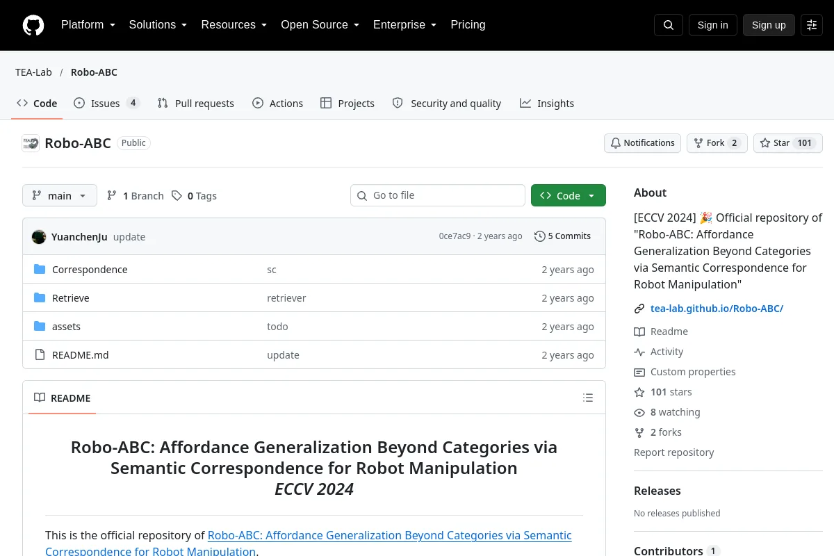Click the Correspondence folder icon

tap(40, 270)
